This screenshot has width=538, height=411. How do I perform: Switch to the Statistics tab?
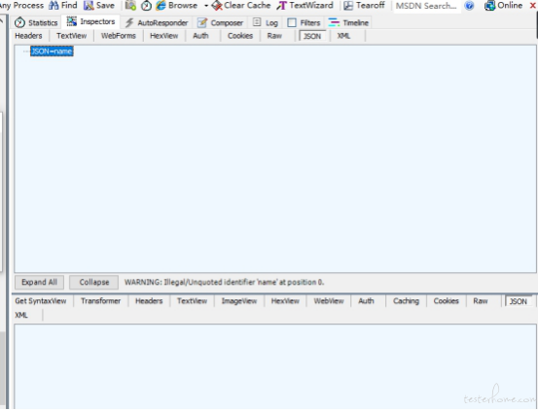(x=36, y=22)
